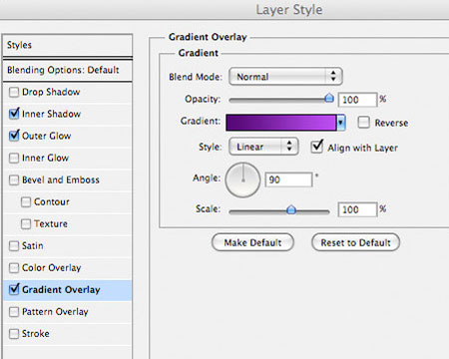Click the Make Default button

[252, 242]
